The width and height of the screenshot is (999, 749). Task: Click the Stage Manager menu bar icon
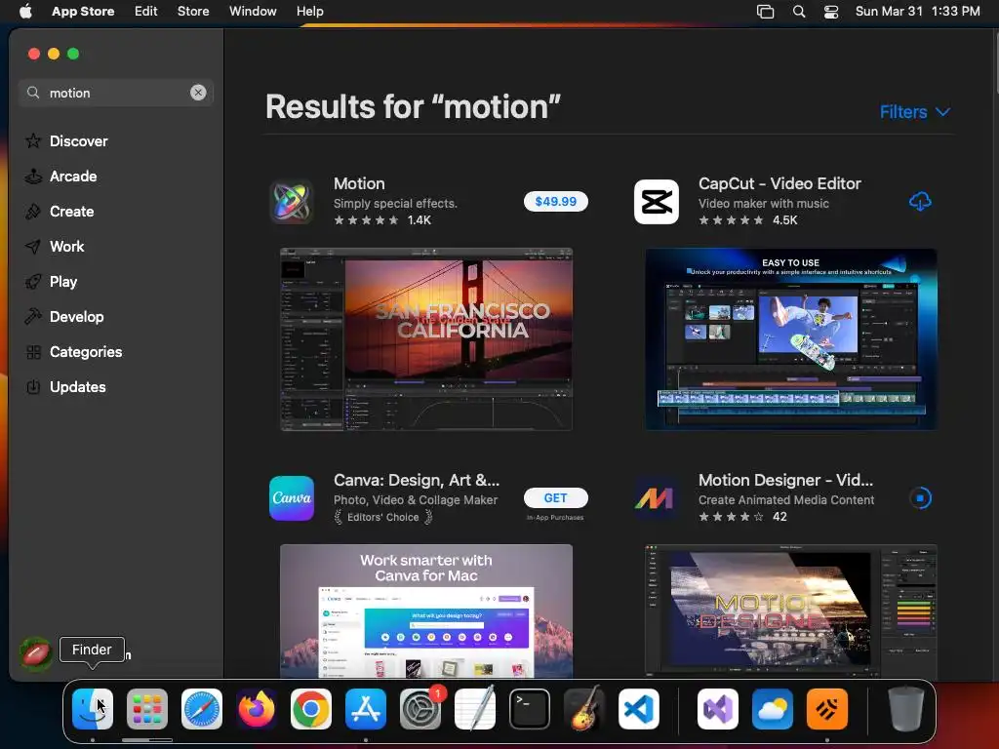click(765, 11)
